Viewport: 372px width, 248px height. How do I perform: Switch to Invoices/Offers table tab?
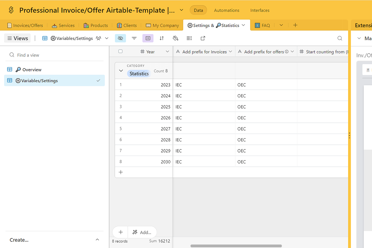click(x=25, y=25)
